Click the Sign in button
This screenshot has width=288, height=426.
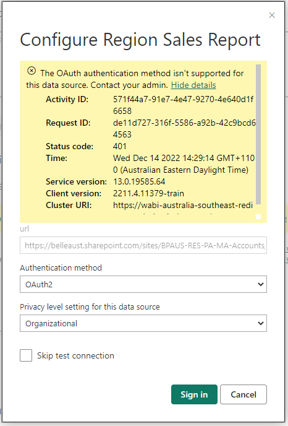[x=194, y=394]
